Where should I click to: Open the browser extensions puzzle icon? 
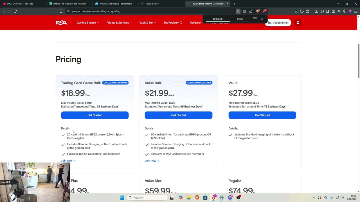coord(302,11)
